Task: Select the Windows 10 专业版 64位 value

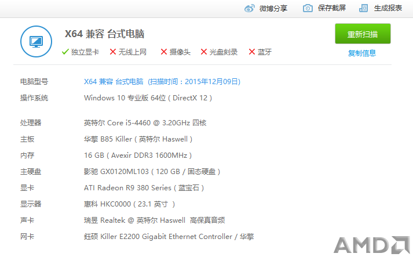Action: [x=148, y=98]
